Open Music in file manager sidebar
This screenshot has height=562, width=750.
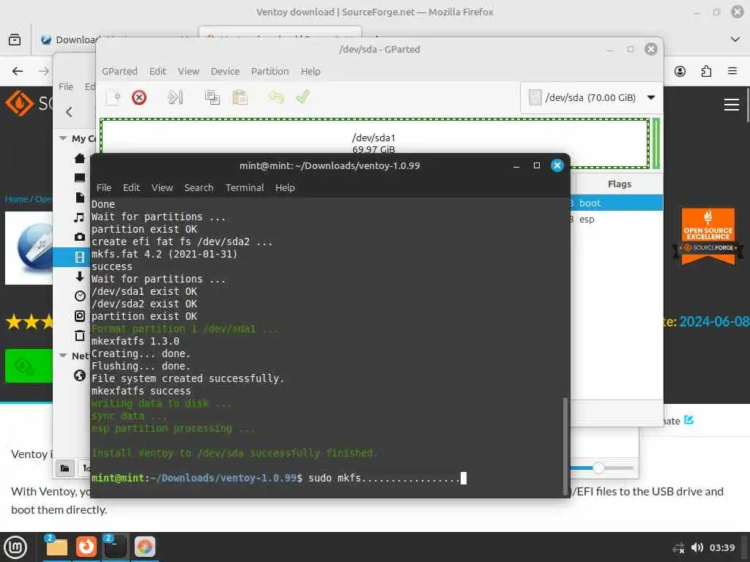(x=80, y=217)
